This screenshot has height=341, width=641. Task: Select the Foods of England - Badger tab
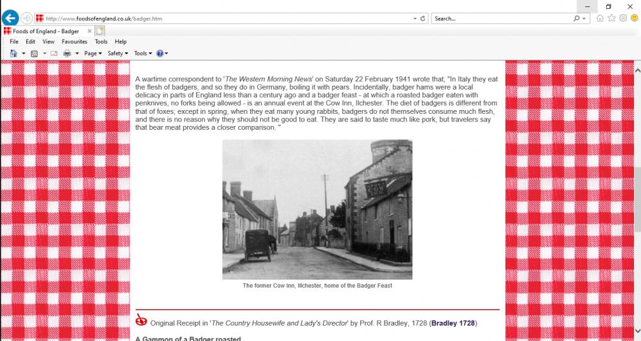46,31
